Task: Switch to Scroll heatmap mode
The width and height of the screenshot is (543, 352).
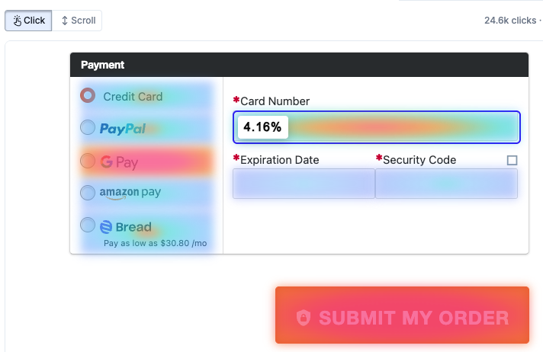Action: (77, 21)
